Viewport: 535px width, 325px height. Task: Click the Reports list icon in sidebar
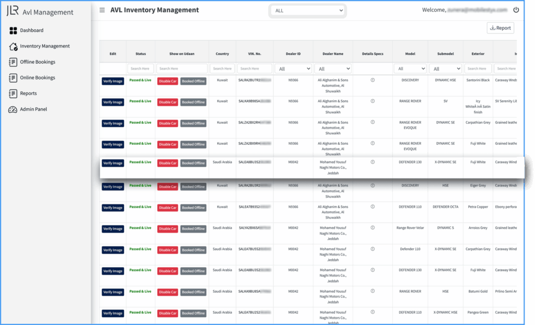tap(14, 94)
